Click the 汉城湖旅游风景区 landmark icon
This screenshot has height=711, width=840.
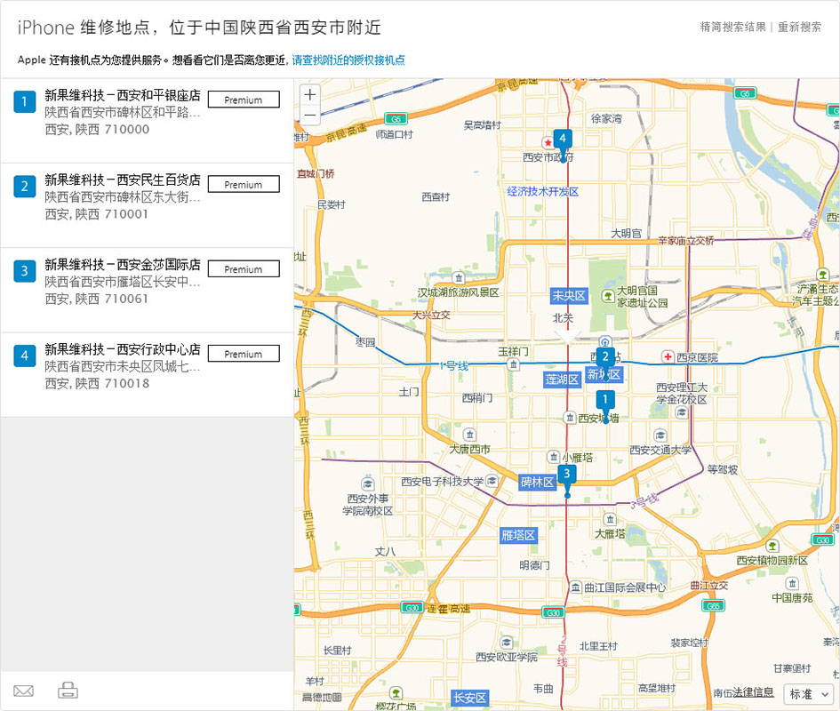[459, 277]
